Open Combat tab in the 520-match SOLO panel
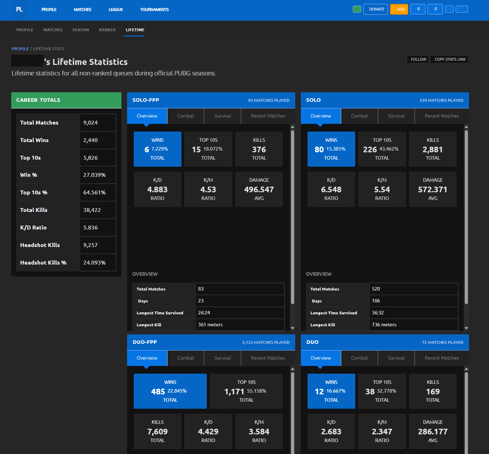 [x=359, y=116]
